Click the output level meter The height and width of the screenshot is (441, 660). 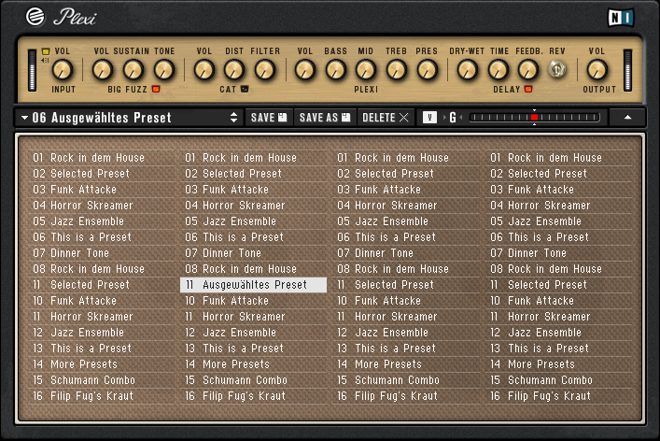[627, 70]
